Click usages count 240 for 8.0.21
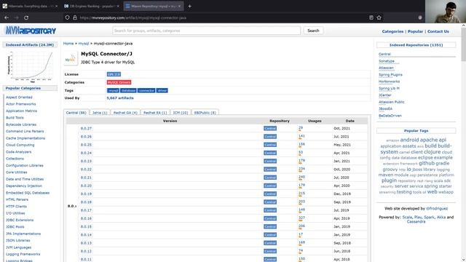 [x=301, y=177]
